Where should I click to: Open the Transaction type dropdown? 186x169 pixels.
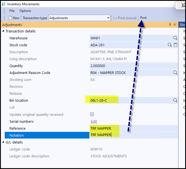(108, 18)
